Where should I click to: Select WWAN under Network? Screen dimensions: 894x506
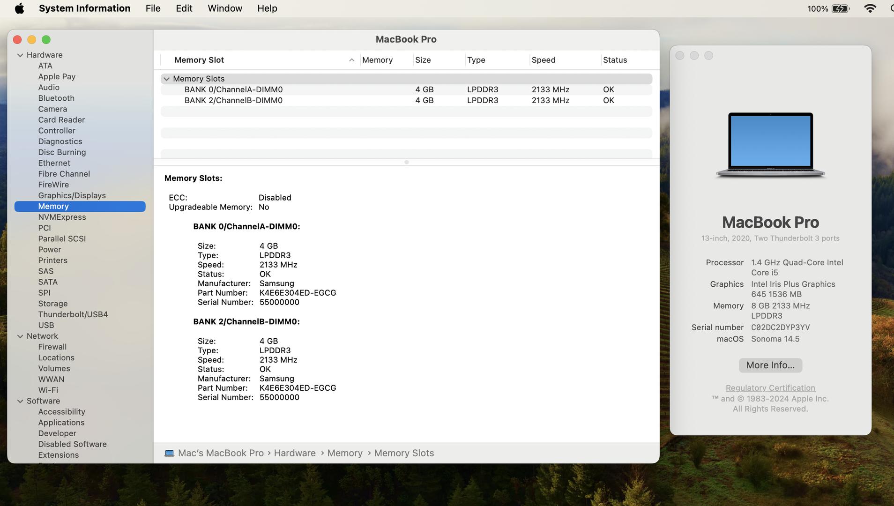tap(51, 379)
